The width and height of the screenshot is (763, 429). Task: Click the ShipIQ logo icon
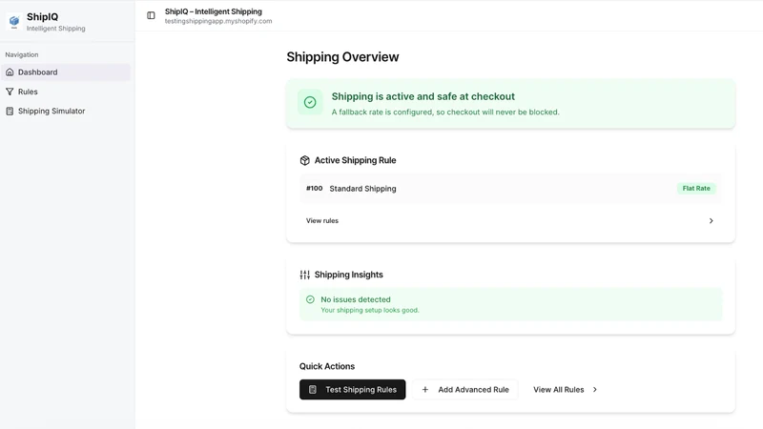coord(14,21)
